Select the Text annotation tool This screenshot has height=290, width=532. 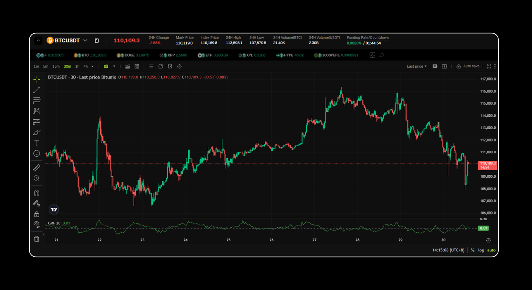coord(37,143)
